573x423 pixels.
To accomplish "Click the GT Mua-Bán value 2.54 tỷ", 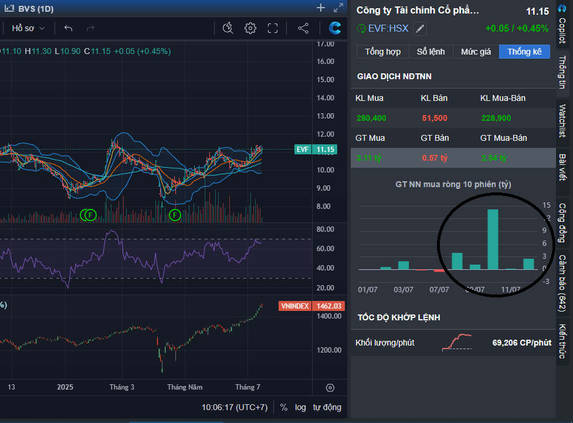I will point(494,158).
